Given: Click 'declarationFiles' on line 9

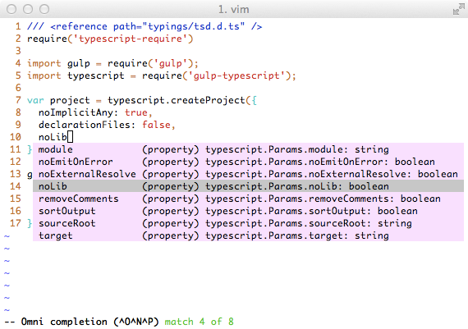Looking at the screenshot, I should pyautogui.click(x=85, y=125).
